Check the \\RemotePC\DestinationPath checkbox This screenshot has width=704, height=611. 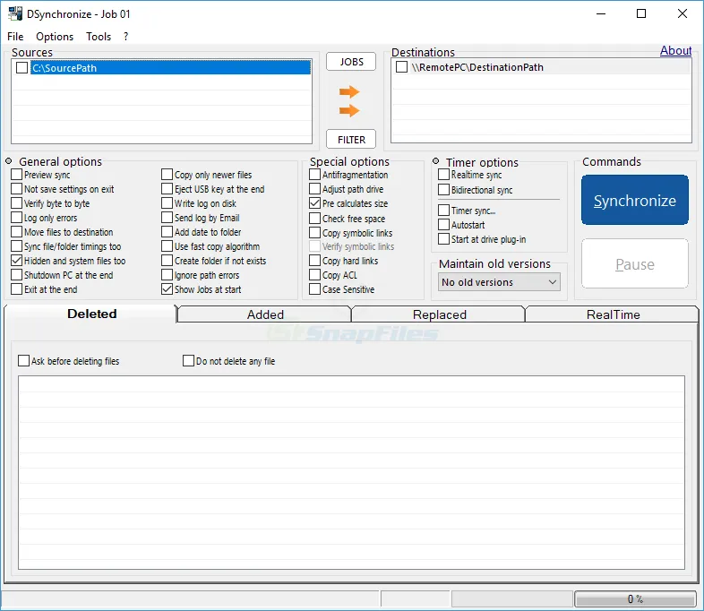401,67
